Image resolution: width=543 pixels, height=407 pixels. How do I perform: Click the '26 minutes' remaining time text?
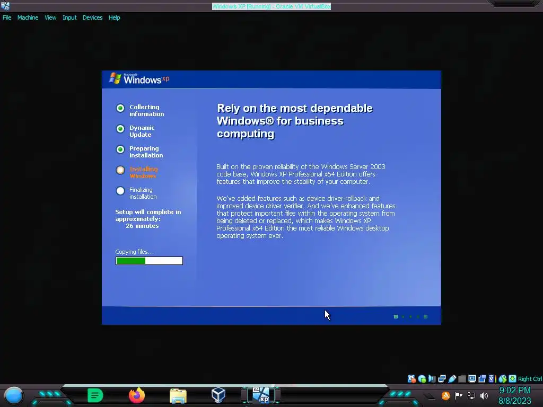tap(142, 226)
